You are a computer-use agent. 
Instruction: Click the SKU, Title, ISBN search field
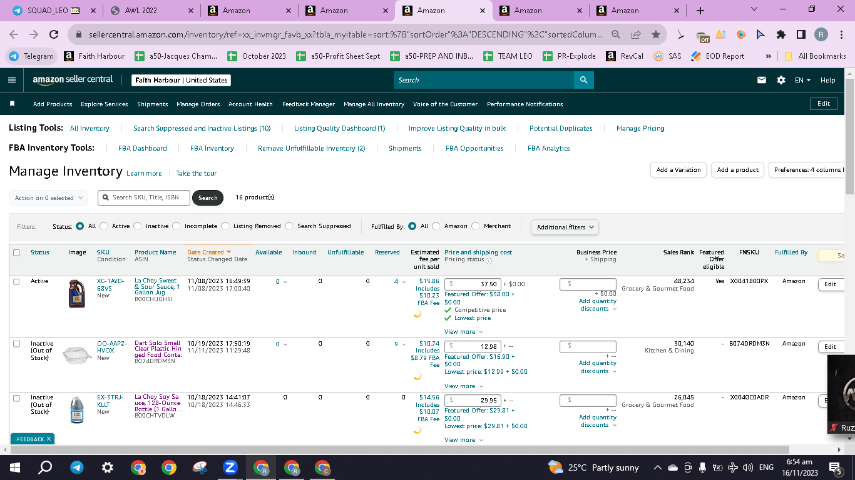pos(144,197)
